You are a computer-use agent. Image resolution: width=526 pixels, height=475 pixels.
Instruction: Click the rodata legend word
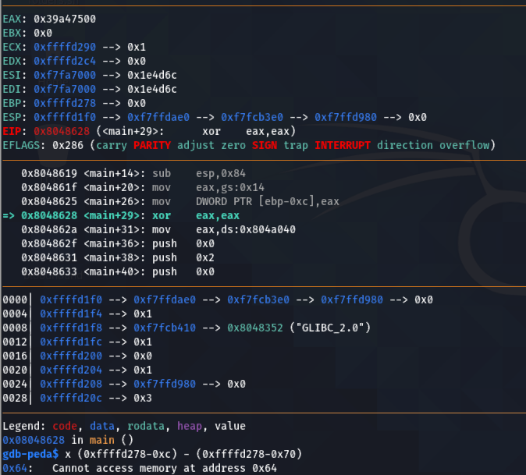click(146, 426)
